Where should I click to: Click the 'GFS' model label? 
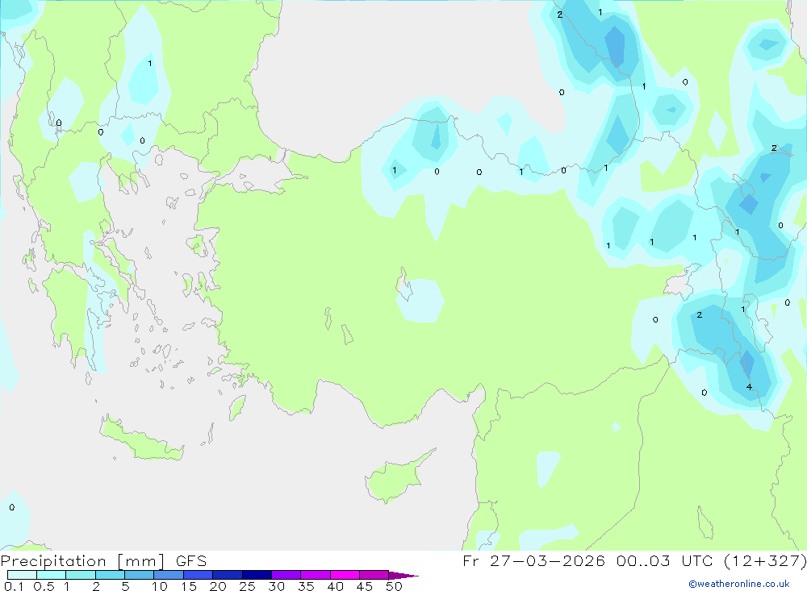pyautogui.click(x=191, y=561)
